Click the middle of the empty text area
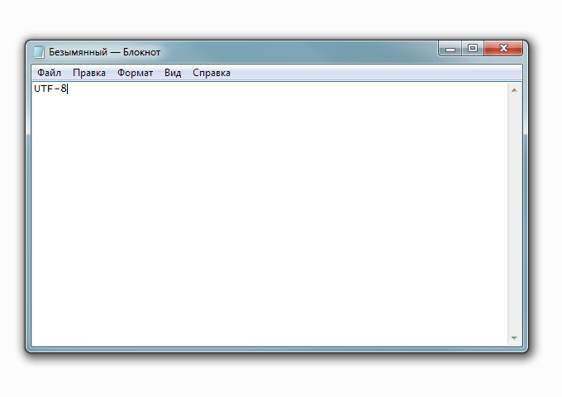 coord(269,215)
